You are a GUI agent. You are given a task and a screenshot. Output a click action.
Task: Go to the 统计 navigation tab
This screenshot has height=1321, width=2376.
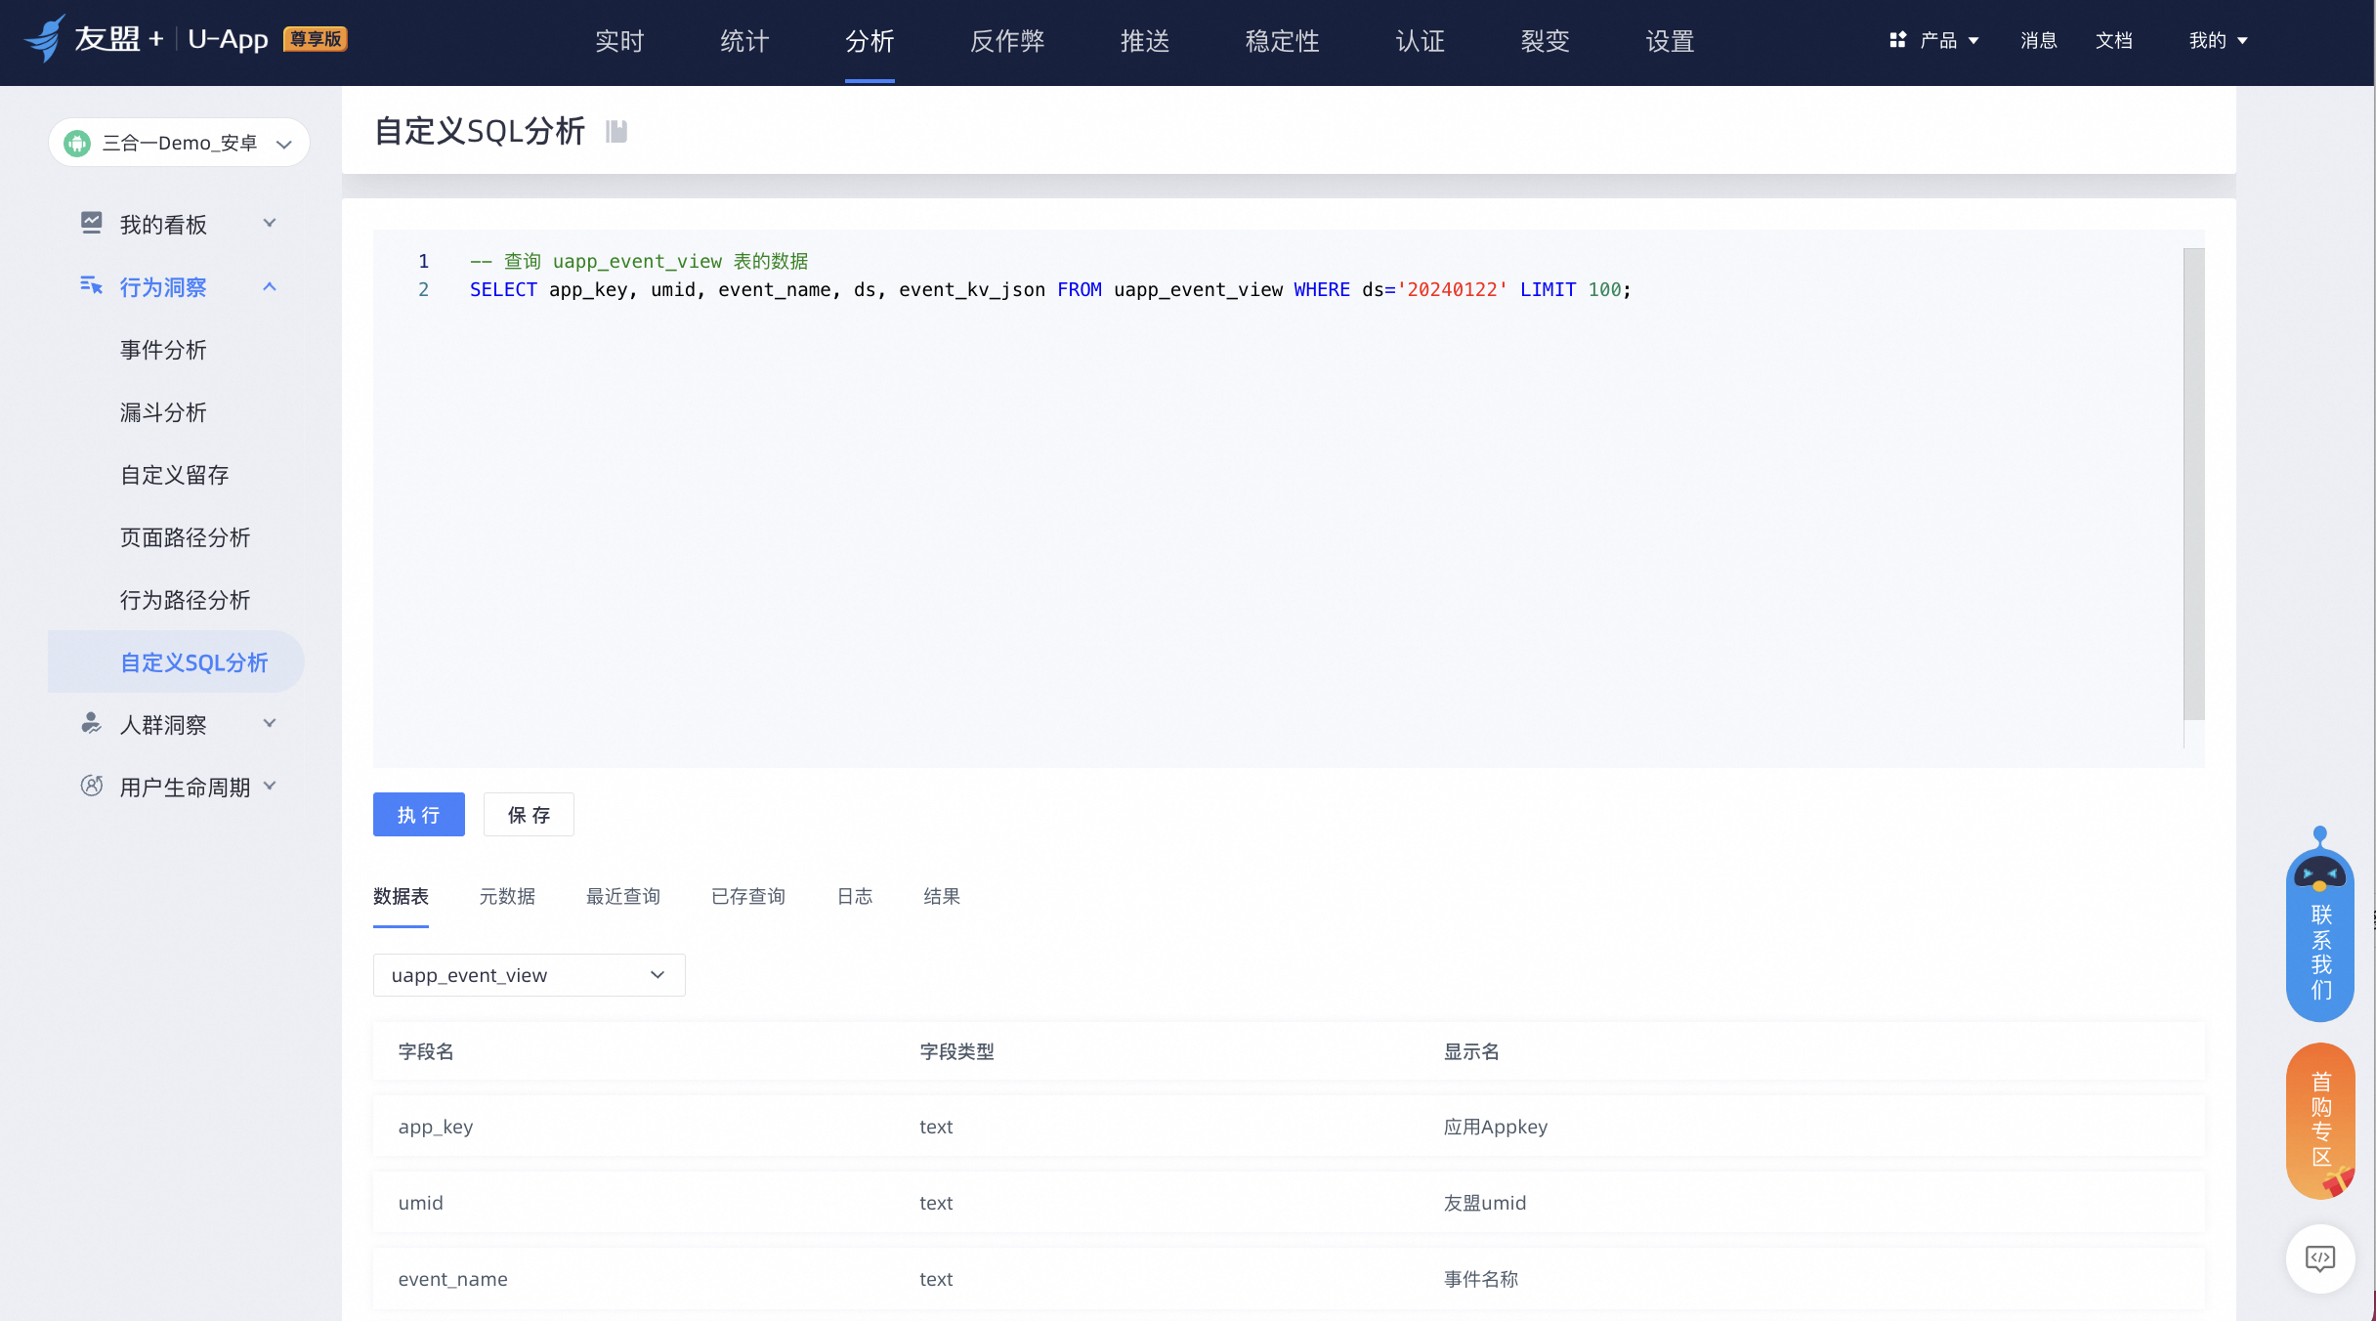click(x=744, y=41)
